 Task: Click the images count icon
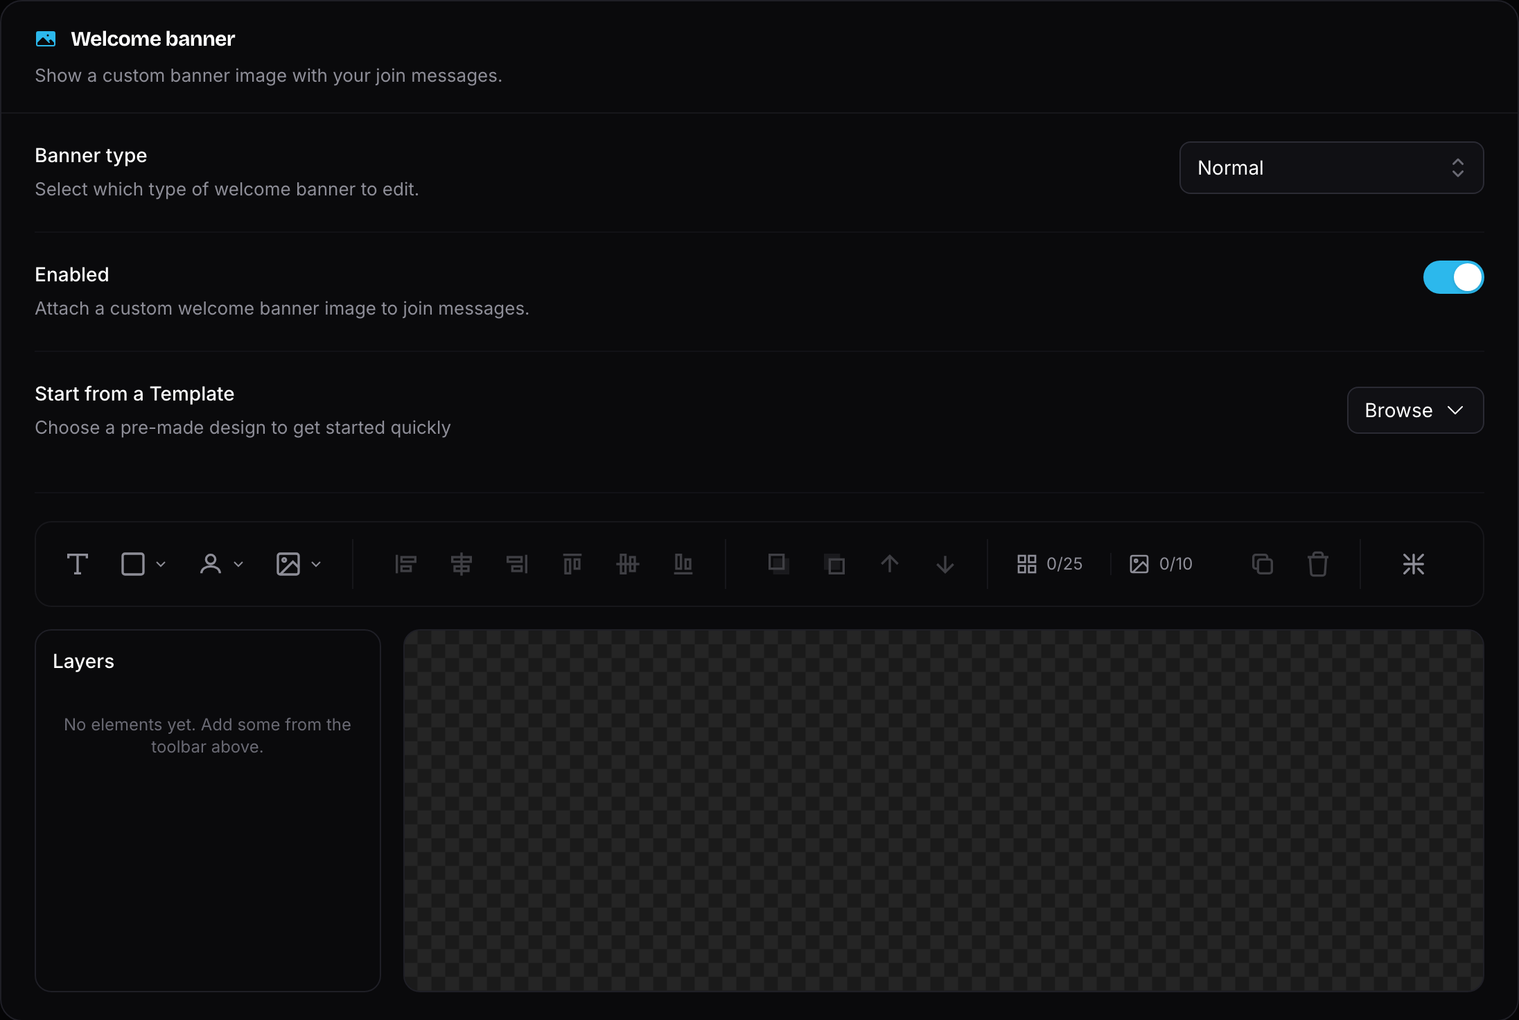[x=1139, y=564]
